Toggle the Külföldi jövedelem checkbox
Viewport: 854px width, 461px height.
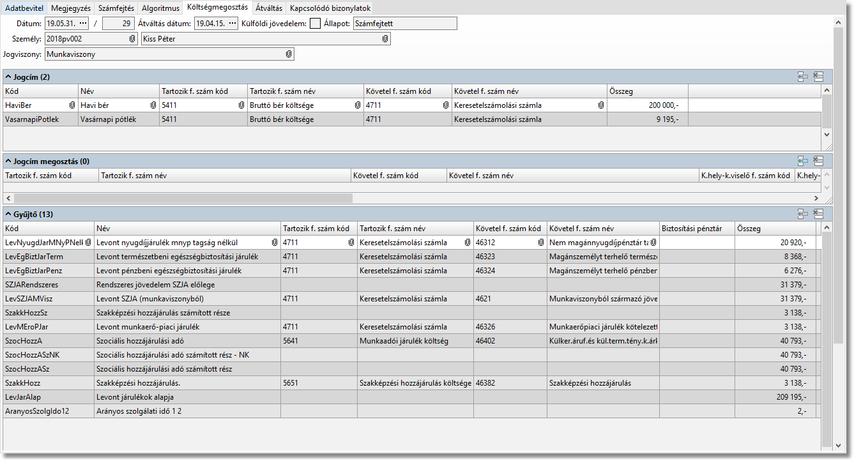click(315, 24)
